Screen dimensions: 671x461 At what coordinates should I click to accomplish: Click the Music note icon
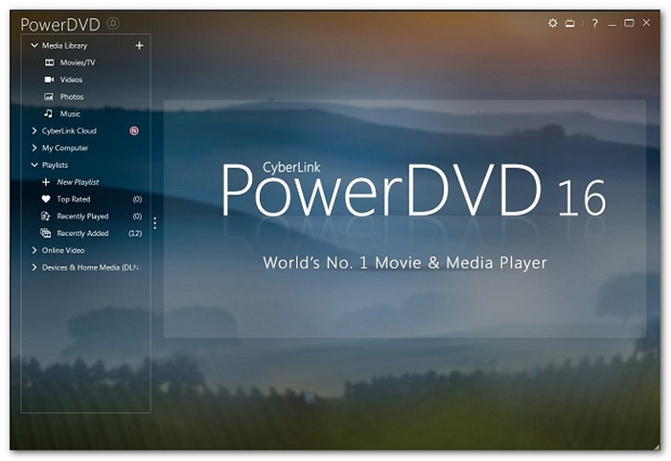click(48, 113)
